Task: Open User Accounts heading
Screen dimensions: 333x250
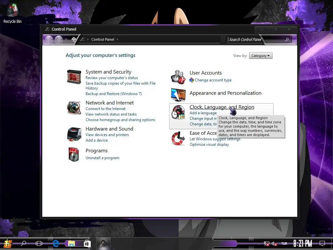Action: [x=206, y=73]
